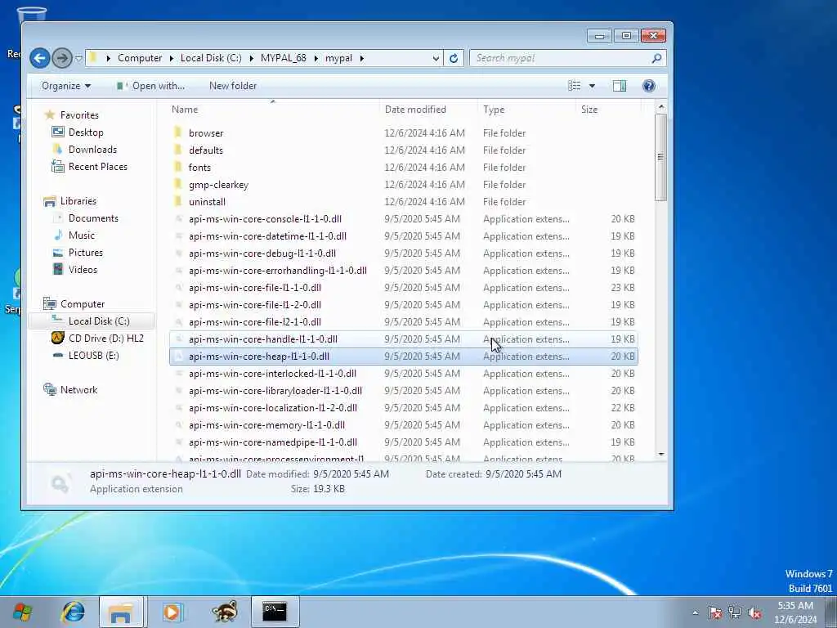Open Windows Media Player from taskbar
The height and width of the screenshot is (628, 837).
click(x=172, y=612)
